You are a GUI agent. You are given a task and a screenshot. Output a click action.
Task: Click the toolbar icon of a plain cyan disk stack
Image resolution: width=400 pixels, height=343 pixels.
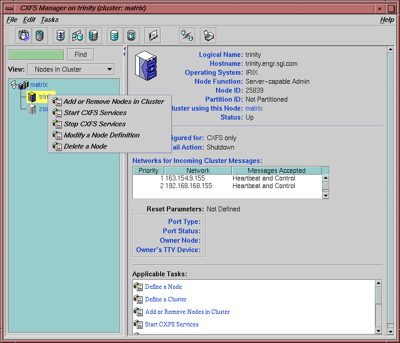(x=115, y=35)
